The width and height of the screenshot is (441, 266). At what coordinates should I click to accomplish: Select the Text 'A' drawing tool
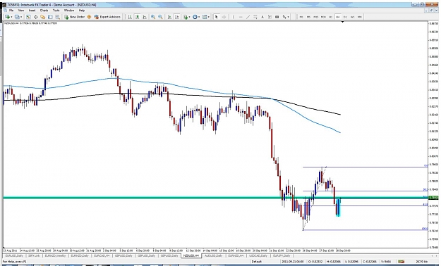pyautogui.click(x=262, y=17)
